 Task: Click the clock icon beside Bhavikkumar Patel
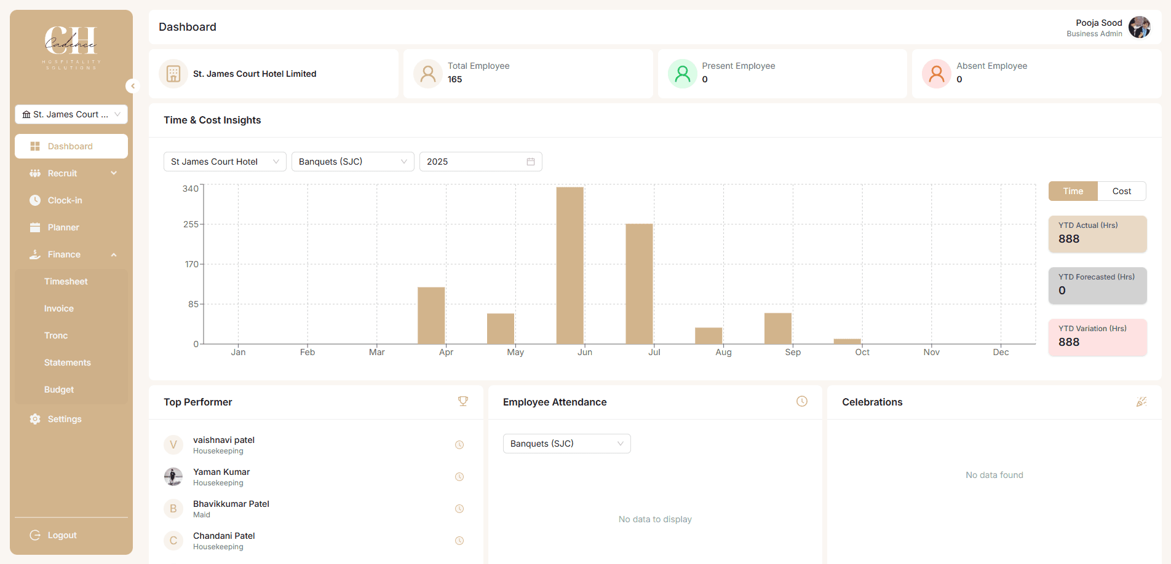[459, 509]
